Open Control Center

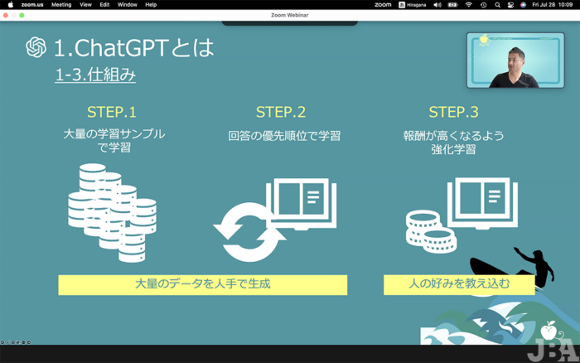click(510, 5)
